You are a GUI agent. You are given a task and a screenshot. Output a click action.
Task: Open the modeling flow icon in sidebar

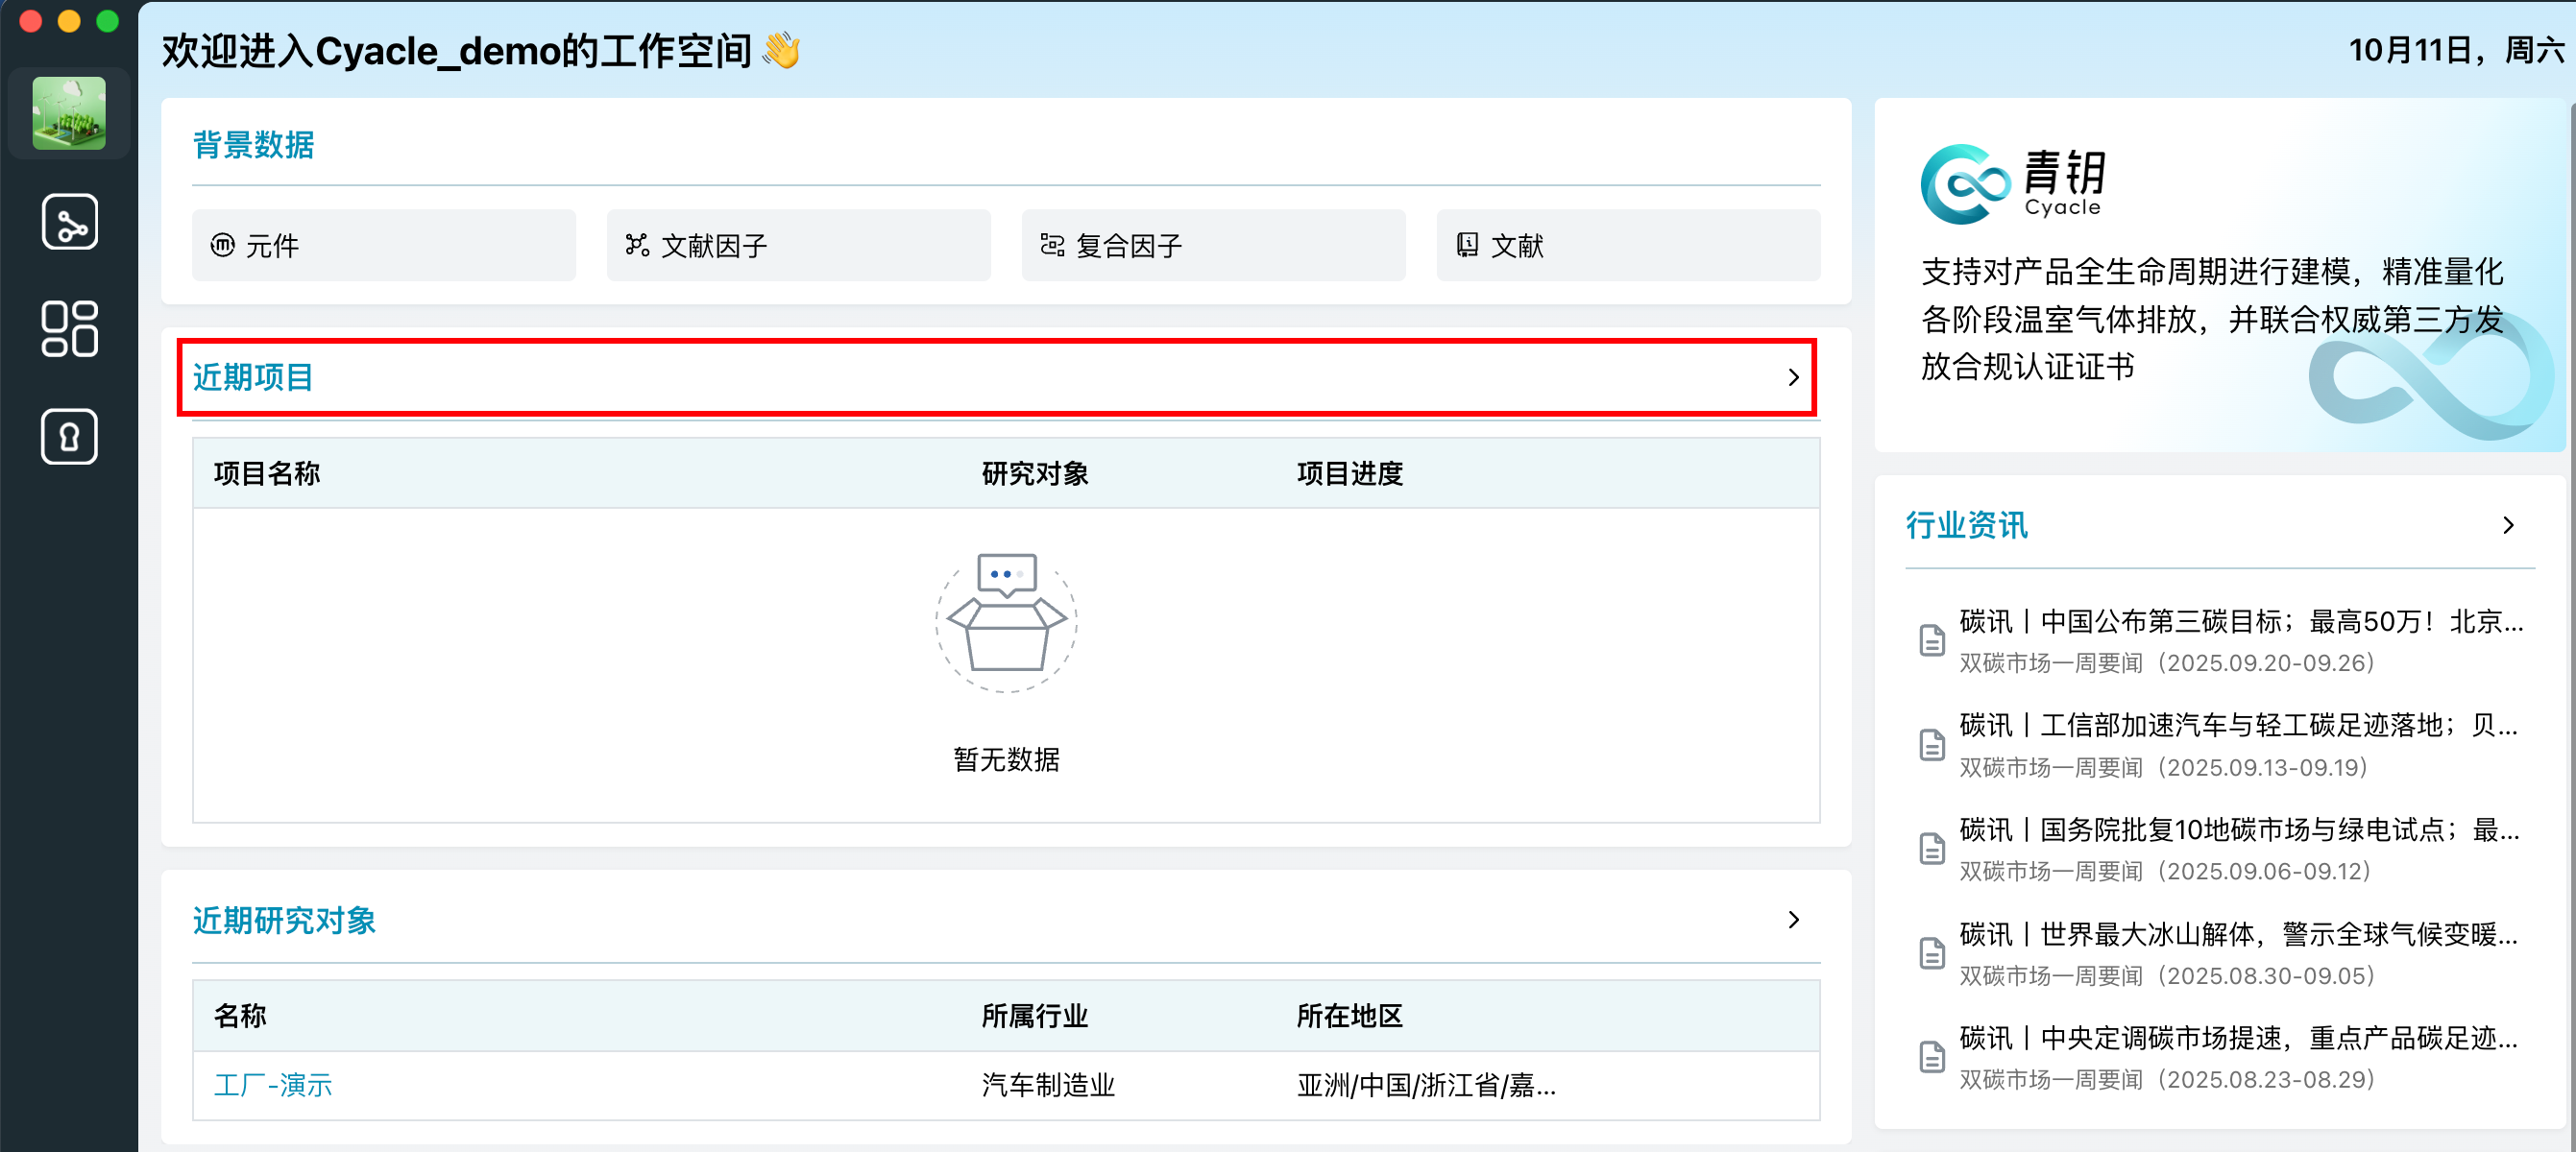tap(69, 222)
